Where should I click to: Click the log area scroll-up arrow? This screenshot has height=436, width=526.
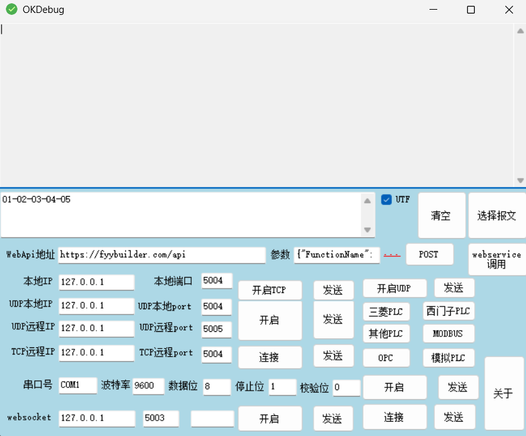(520, 31)
